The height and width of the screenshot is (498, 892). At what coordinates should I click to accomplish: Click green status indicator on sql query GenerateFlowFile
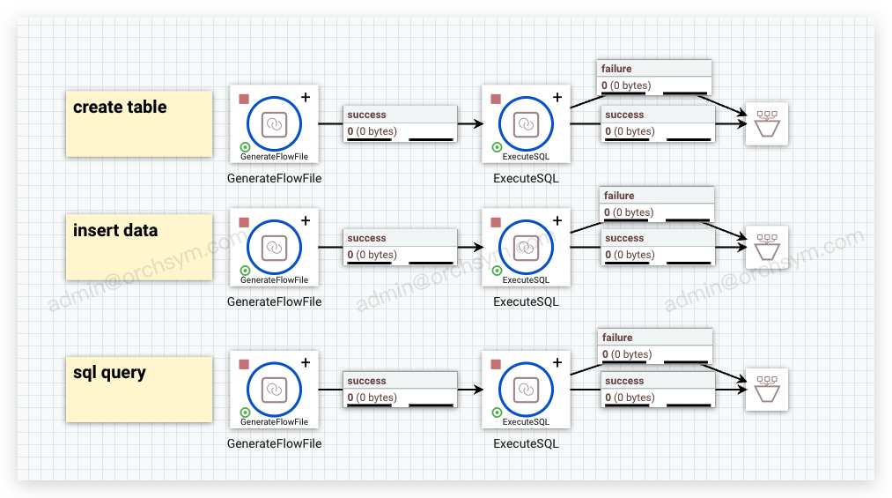tap(245, 412)
